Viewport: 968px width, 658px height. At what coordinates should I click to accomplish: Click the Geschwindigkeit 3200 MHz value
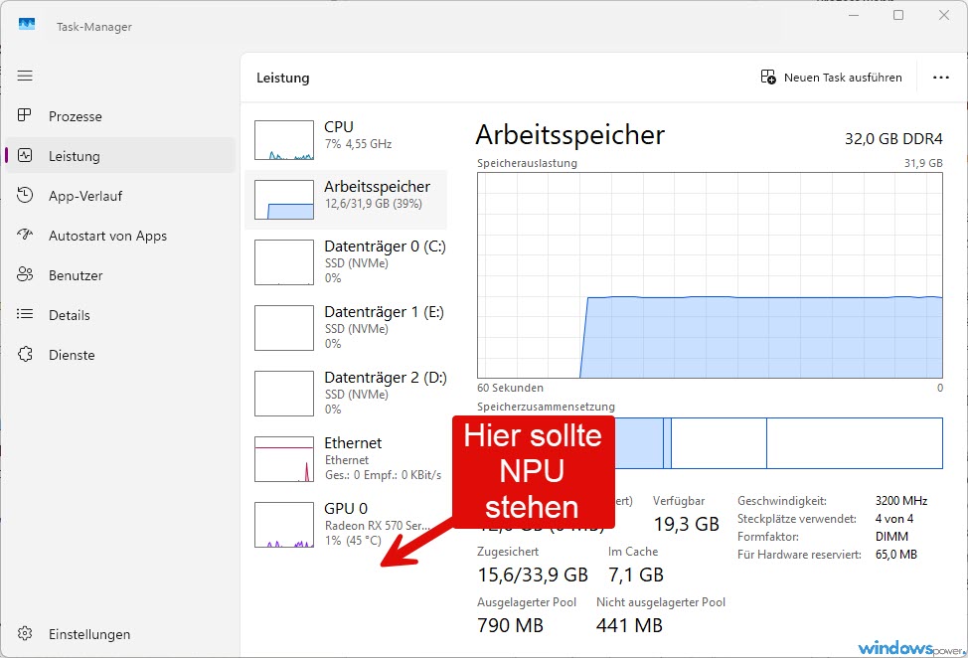(x=901, y=501)
